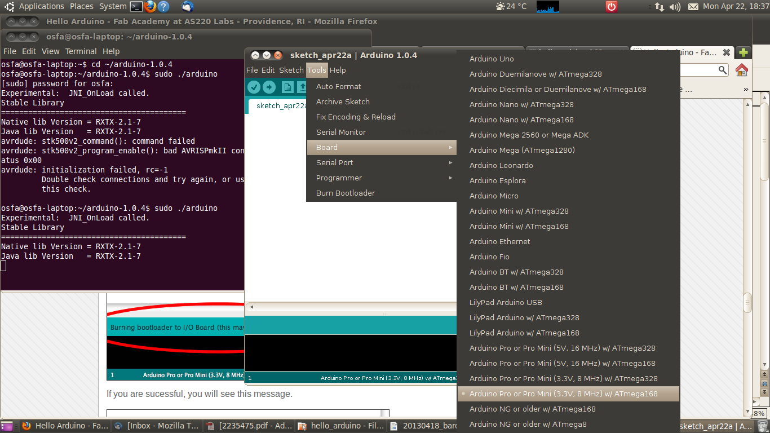Select Arduino Esplora board
Viewport: 770px width, 433px height.
click(x=568, y=180)
